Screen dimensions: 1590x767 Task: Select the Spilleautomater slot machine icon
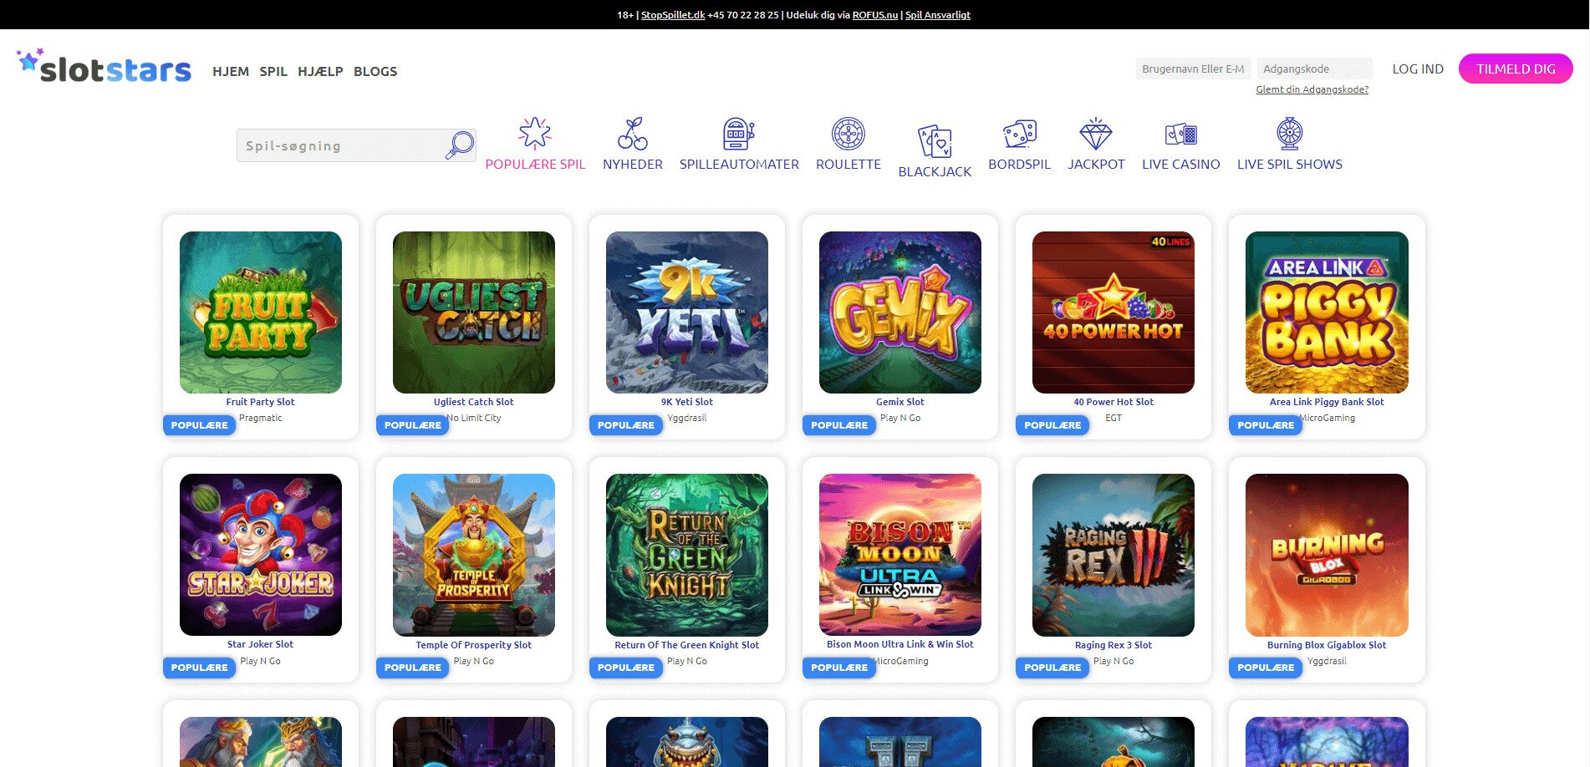[739, 133]
